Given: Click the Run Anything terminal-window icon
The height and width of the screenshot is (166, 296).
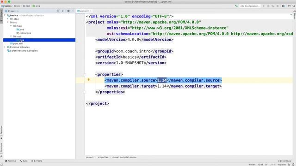Looking at the screenshot, I should (289, 6).
